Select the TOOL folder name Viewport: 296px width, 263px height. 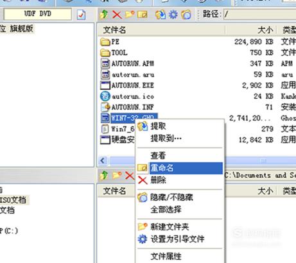[x=119, y=53]
